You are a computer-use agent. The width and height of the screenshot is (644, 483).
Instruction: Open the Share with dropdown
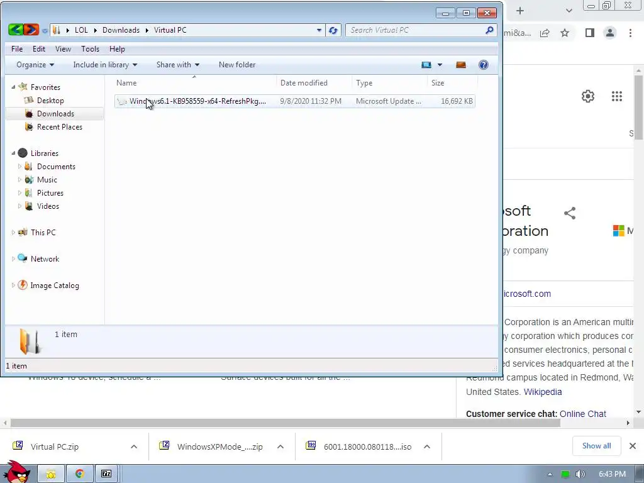point(178,65)
